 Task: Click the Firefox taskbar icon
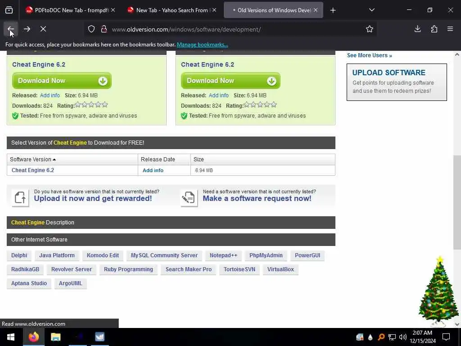(33, 337)
